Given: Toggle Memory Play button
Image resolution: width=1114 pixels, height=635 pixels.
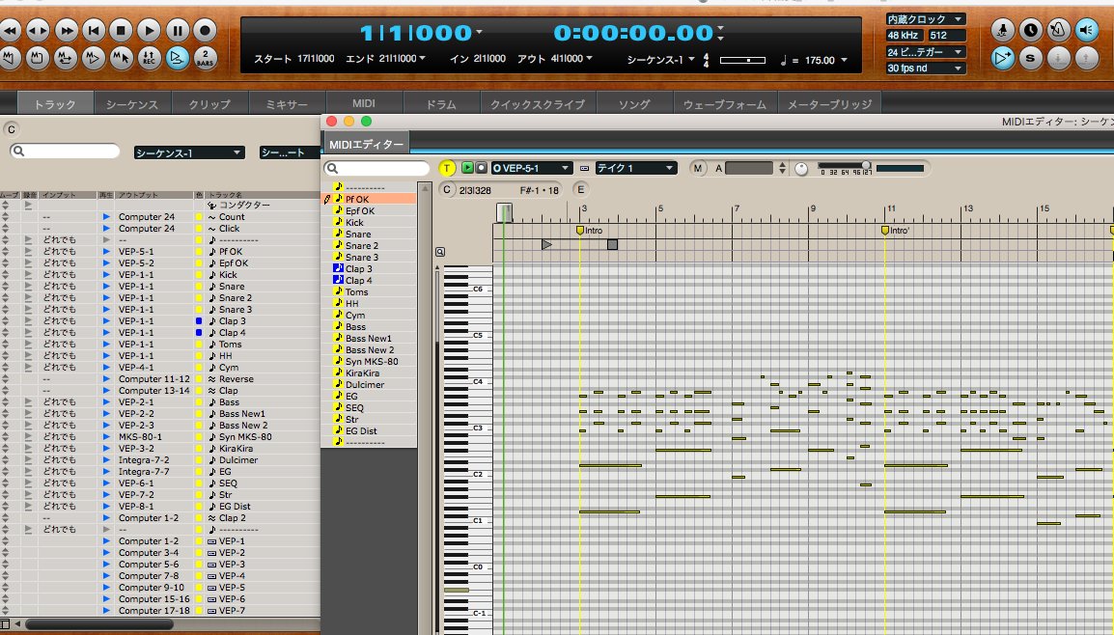Looking at the screenshot, I should [93, 58].
